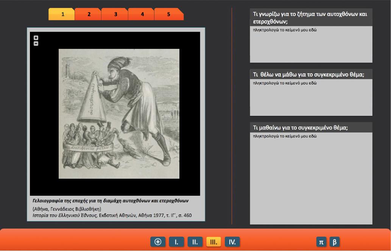Go to tab 5
Image resolution: width=391 pixels, height=251 pixels.
pos(169,14)
